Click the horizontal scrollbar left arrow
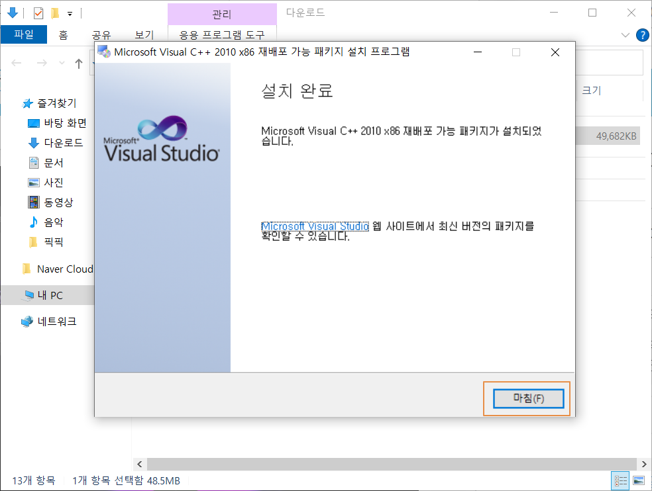The width and height of the screenshot is (652, 491). pos(140,464)
